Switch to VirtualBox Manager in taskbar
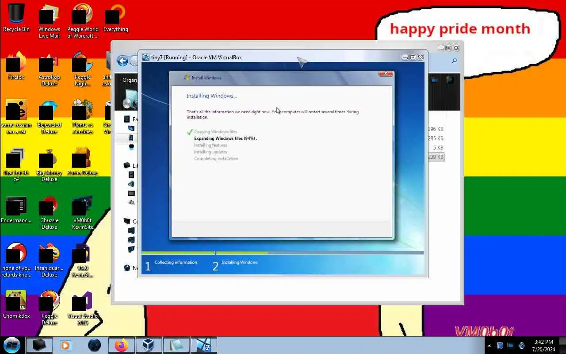This screenshot has width=566, height=354. (x=149, y=345)
